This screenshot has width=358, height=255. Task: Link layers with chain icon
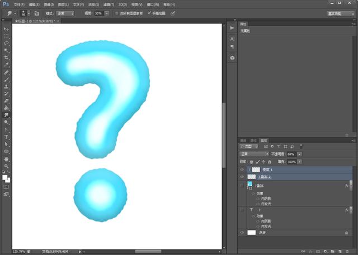pyautogui.click(x=303, y=251)
